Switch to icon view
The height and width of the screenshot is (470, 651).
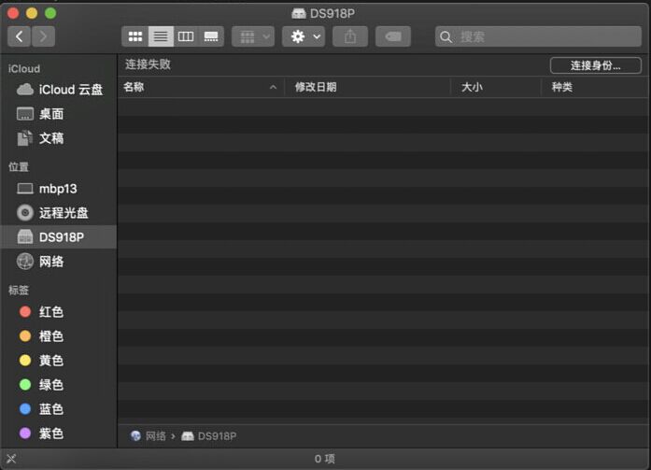click(134, 36)
